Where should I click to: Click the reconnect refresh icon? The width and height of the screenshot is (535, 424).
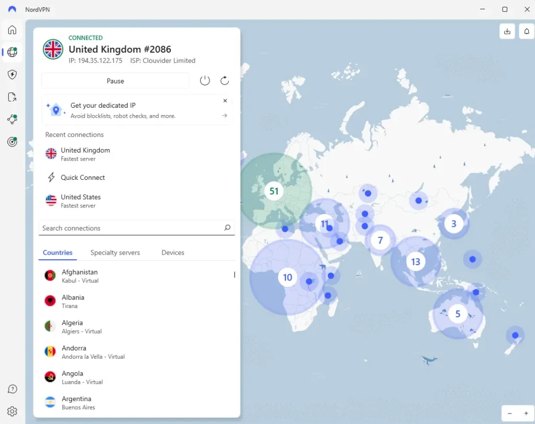225,81
